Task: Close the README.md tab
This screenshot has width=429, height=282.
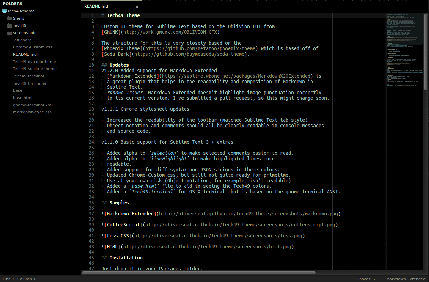Action: 137,7
